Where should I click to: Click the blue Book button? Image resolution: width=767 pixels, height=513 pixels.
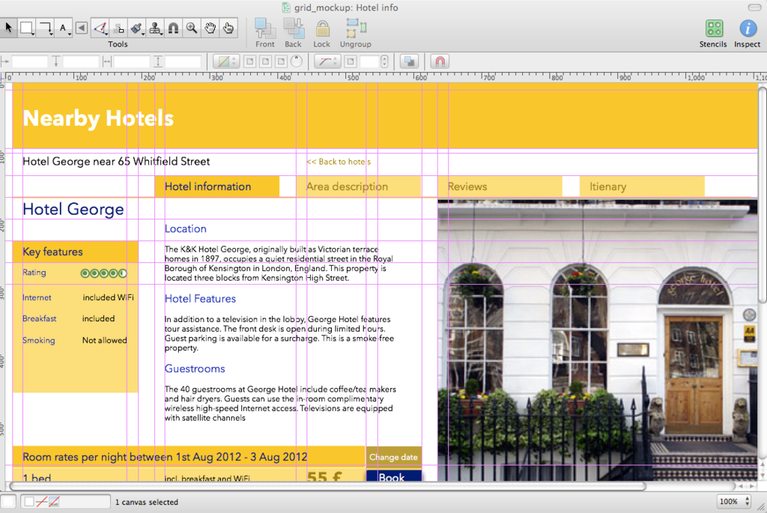(x=394, y=476)
